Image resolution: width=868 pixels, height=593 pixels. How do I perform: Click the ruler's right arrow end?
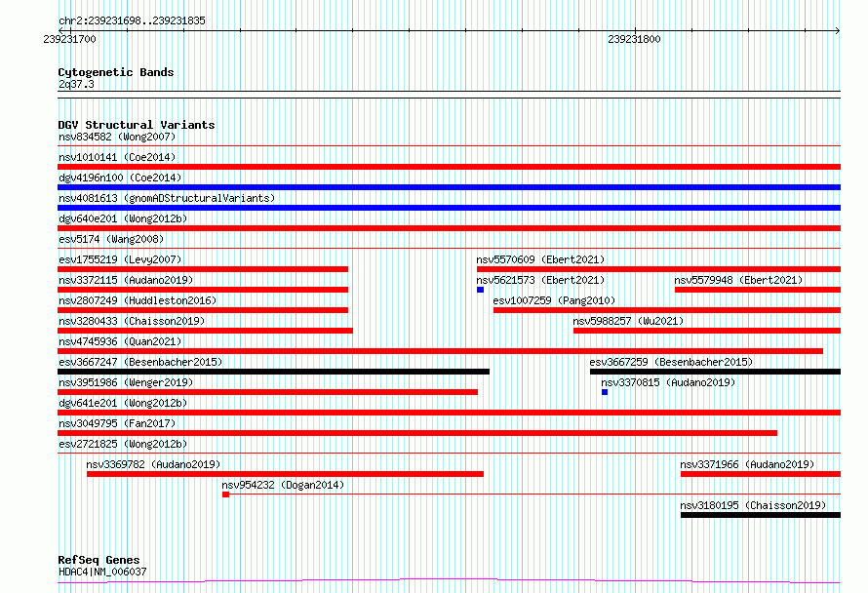pos(838,30)
